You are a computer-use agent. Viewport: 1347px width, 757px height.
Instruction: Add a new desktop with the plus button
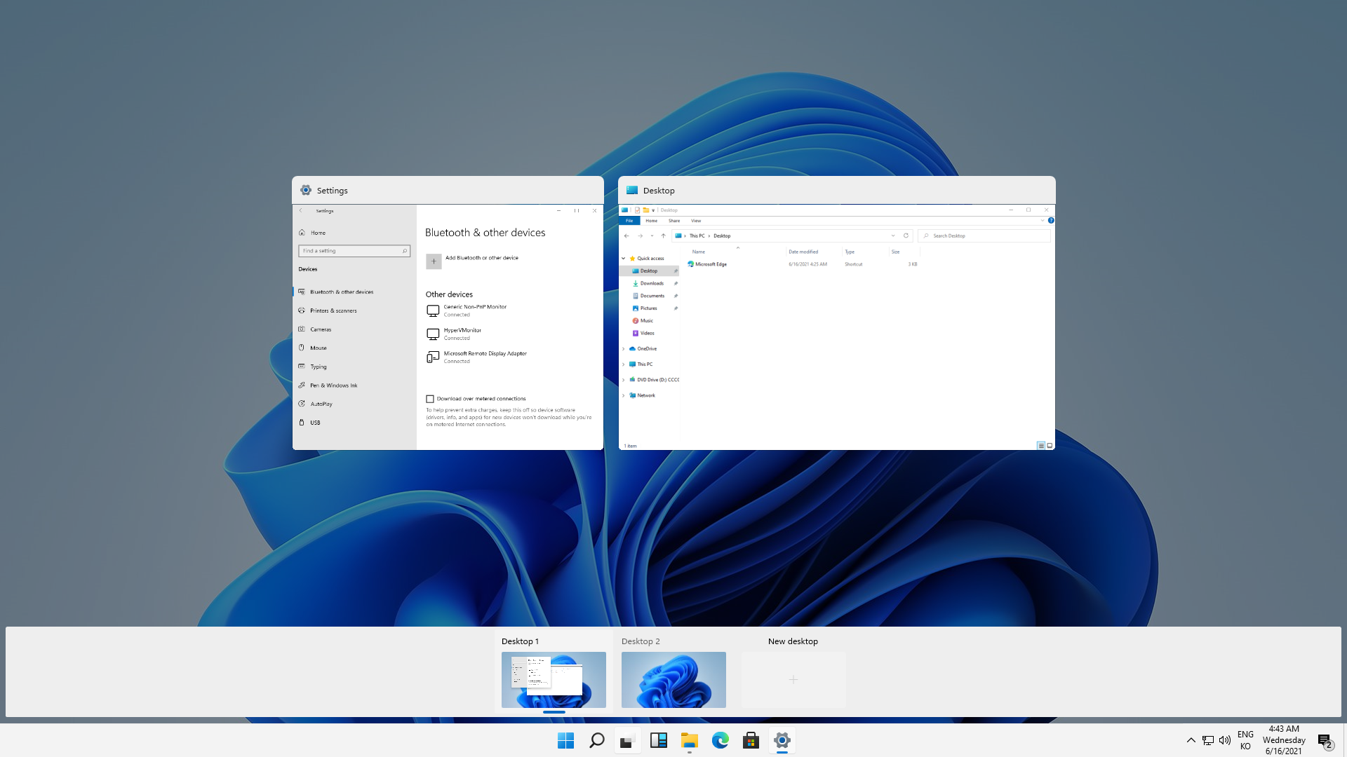coord(793,679)
